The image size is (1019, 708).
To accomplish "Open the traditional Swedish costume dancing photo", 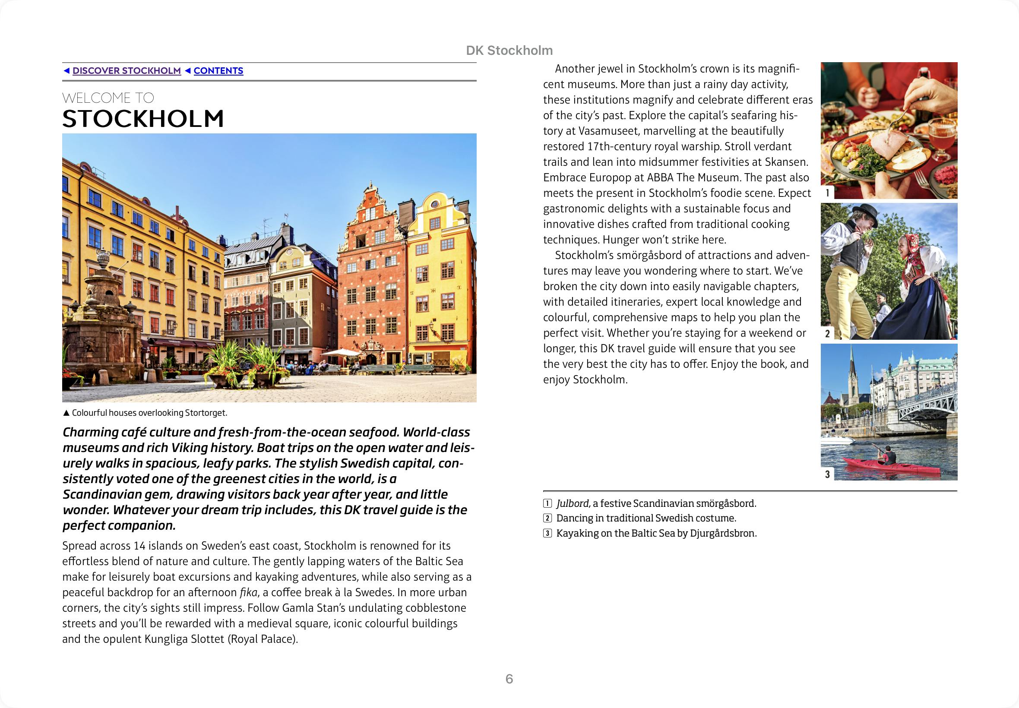I will [x=889, y=271].
